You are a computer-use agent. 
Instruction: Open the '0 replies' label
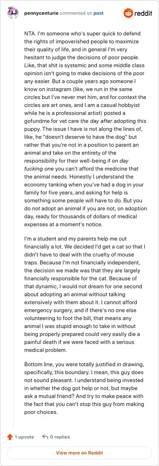(x=60, y=437)
